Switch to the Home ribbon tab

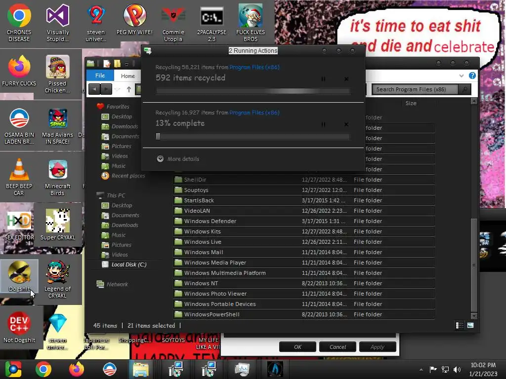tap(128, 76)
